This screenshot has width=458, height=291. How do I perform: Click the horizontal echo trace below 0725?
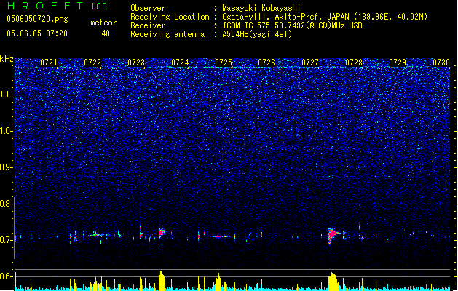click(x=218, y=236)
